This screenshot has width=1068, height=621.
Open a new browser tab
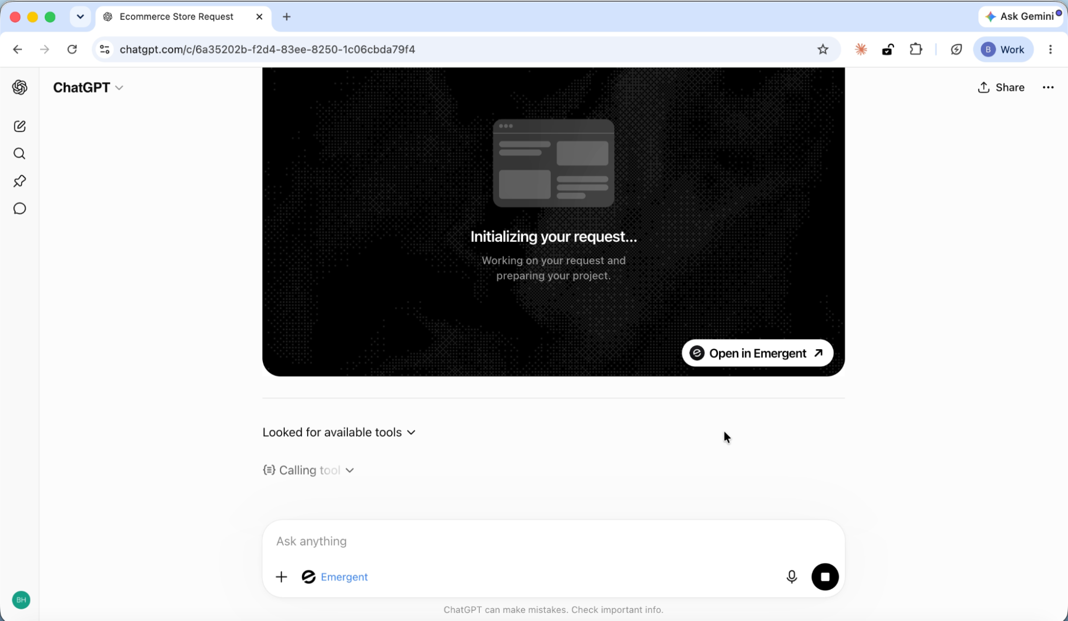coord(286,17)
